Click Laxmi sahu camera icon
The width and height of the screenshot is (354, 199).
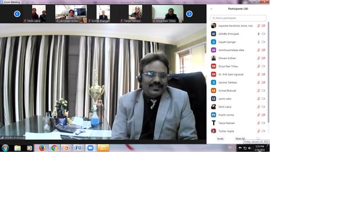tap(263, 99)
